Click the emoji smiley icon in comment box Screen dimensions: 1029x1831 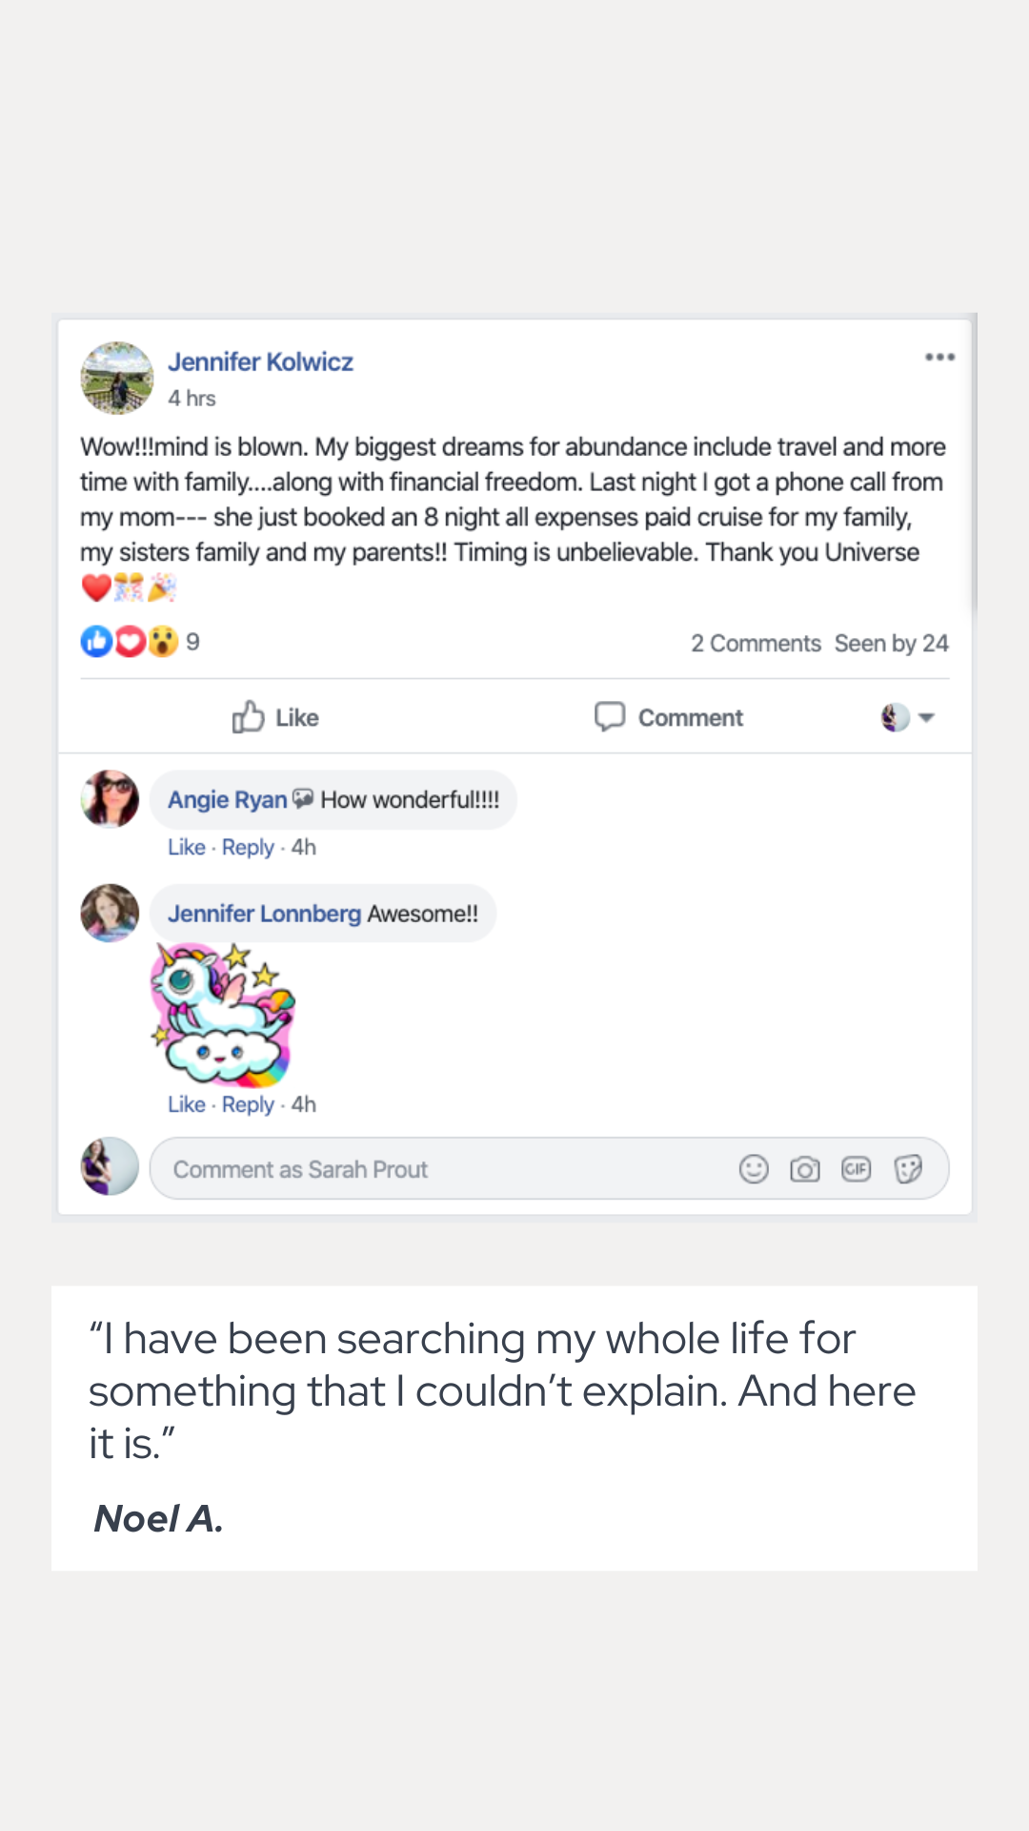(754, 1169)
